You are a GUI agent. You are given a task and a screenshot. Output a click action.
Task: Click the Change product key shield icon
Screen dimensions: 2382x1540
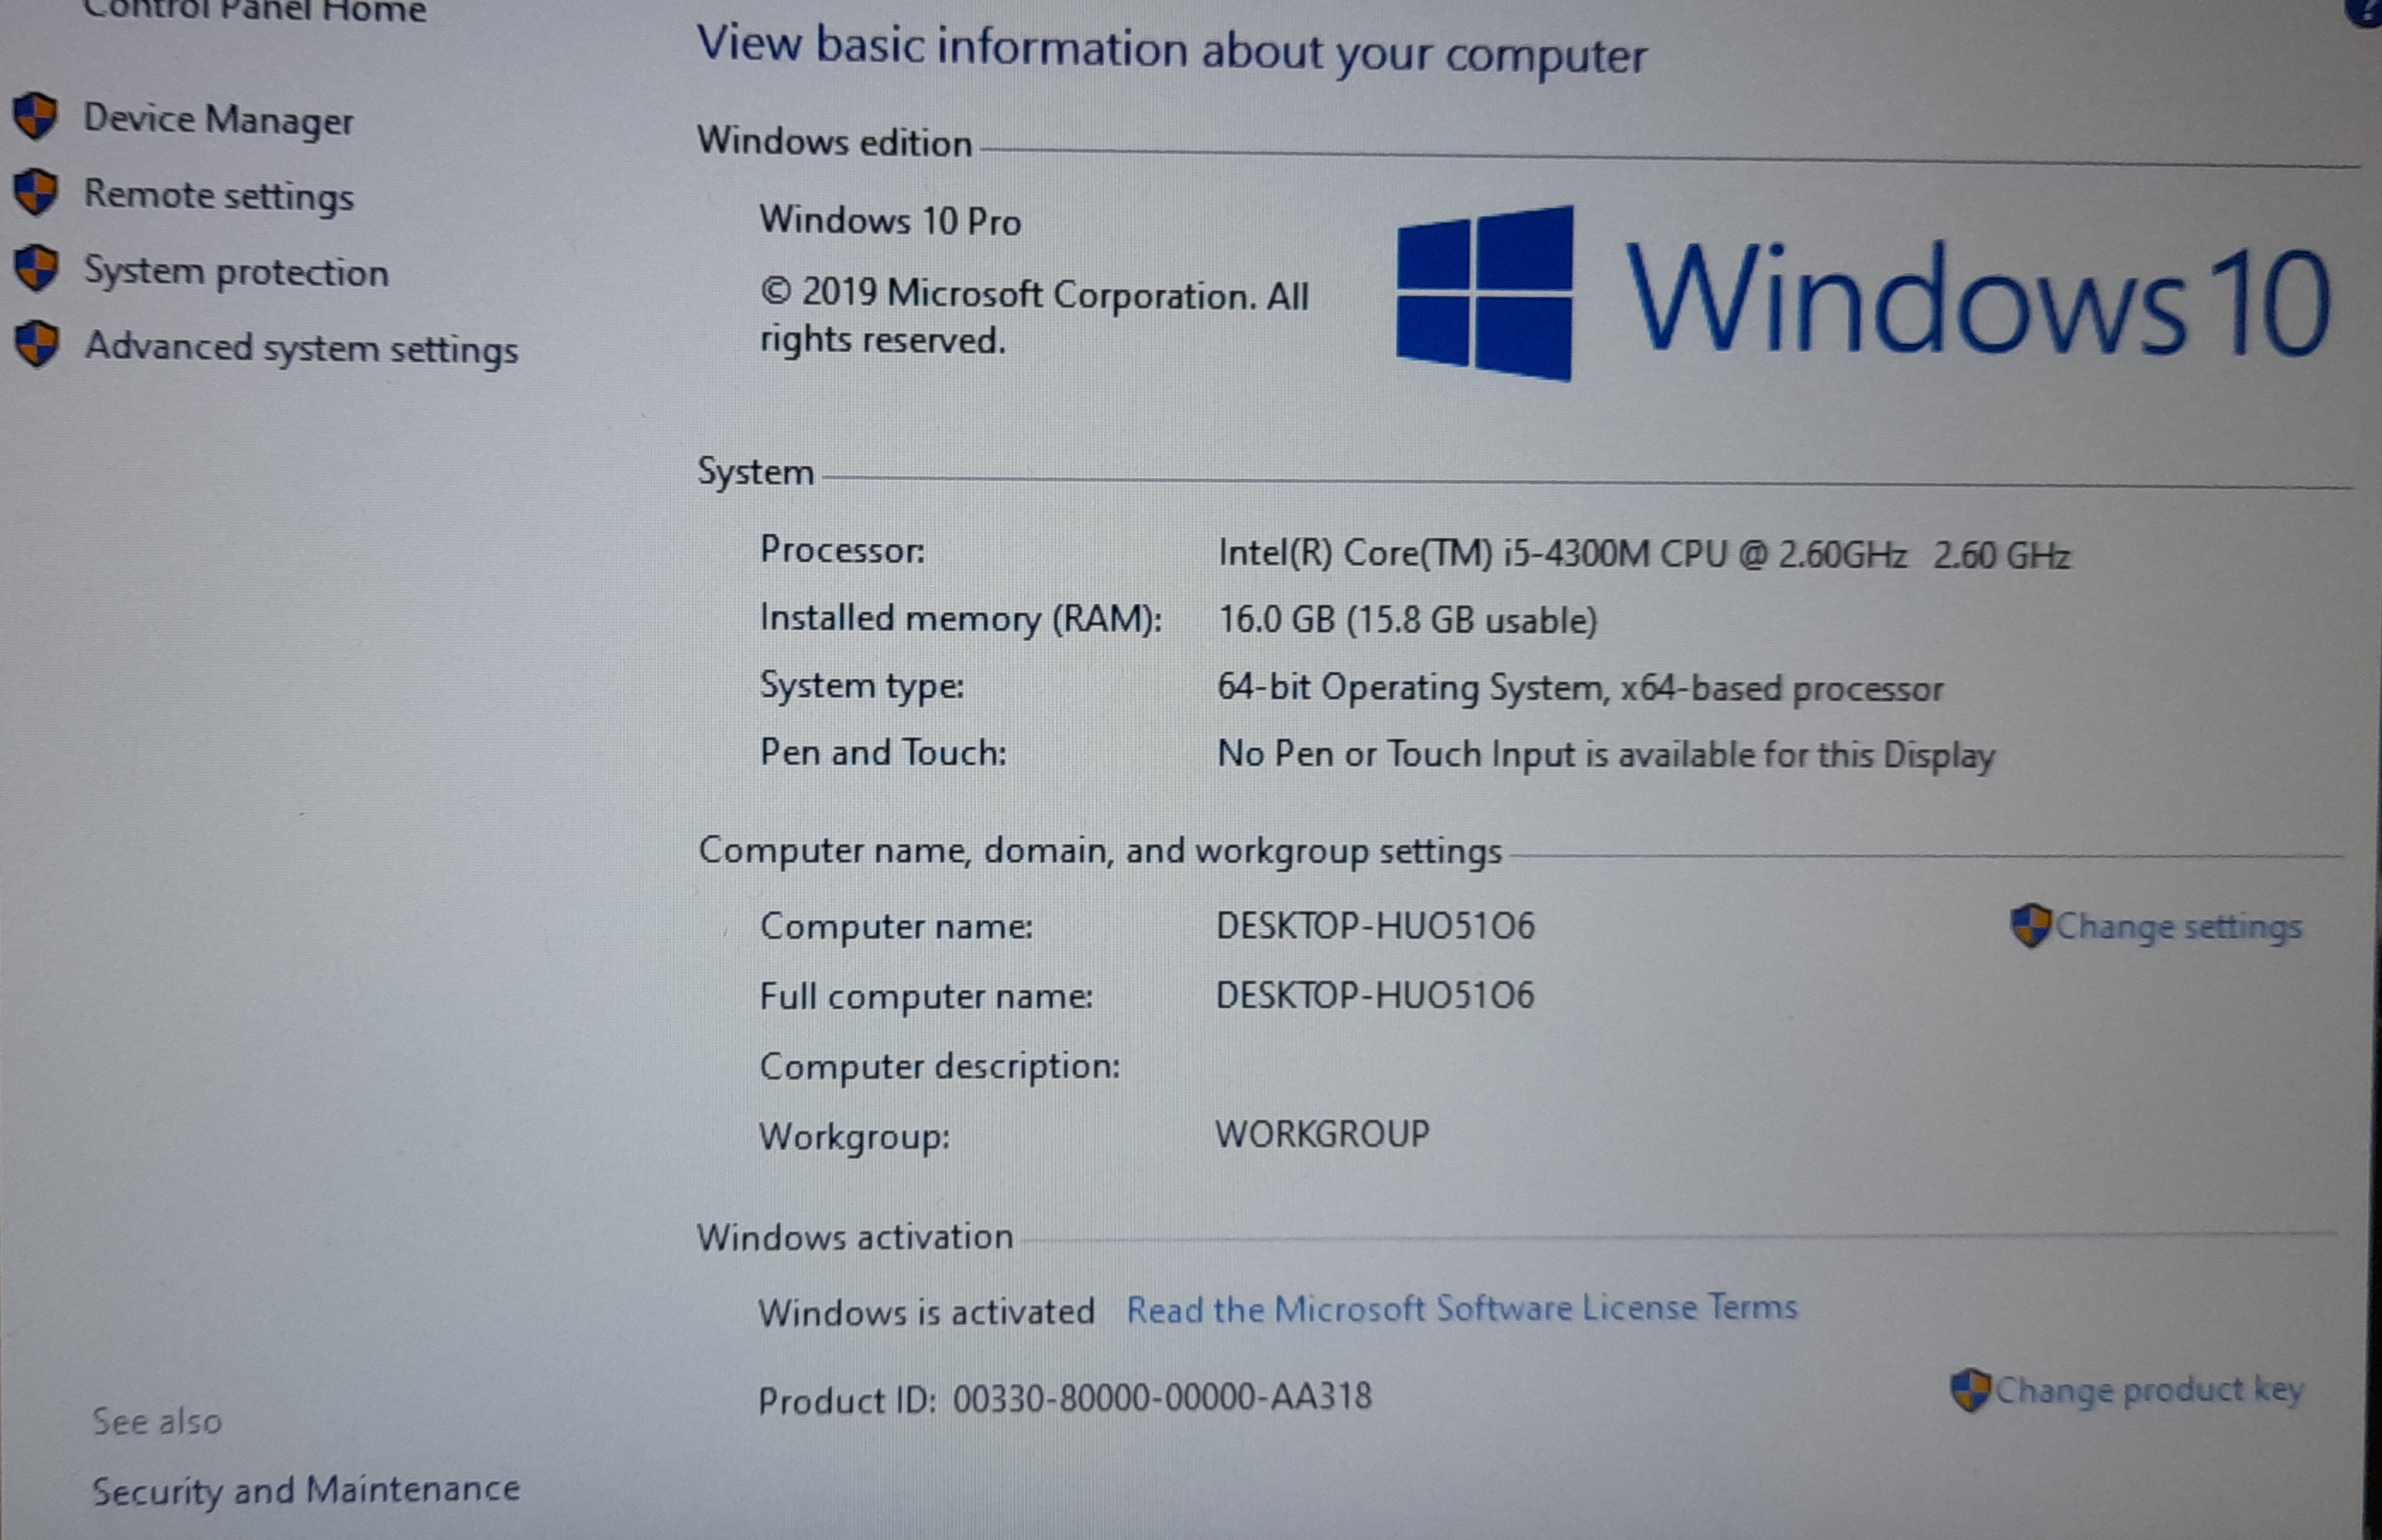(x=1969, y=1391)
